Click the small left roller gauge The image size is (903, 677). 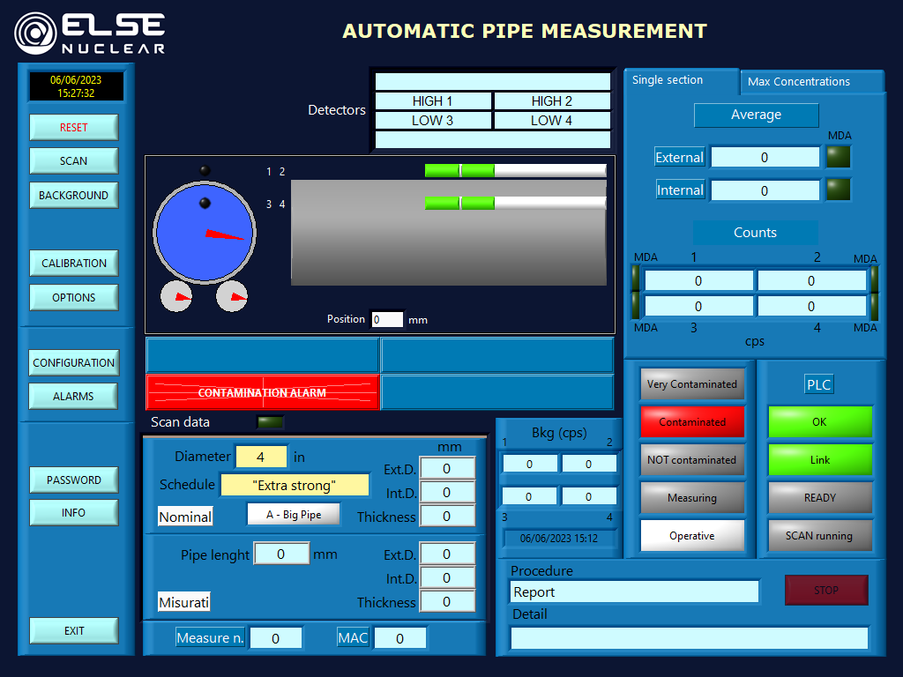click(176, 297)
